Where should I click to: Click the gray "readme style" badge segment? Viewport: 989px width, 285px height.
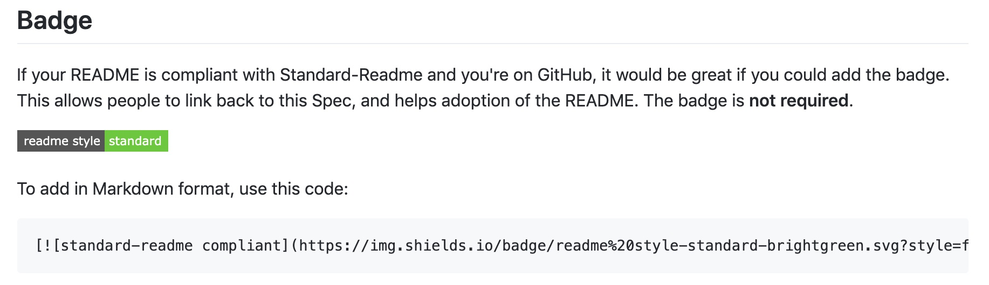[61, 141]
